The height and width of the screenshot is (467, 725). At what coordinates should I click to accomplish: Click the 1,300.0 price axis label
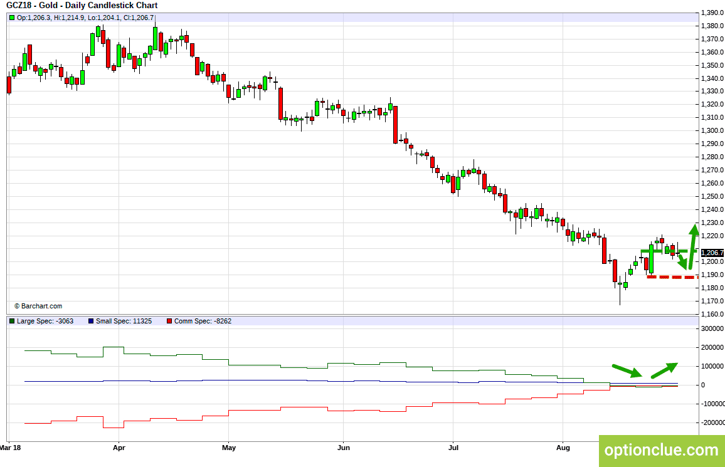coord(712,131)
